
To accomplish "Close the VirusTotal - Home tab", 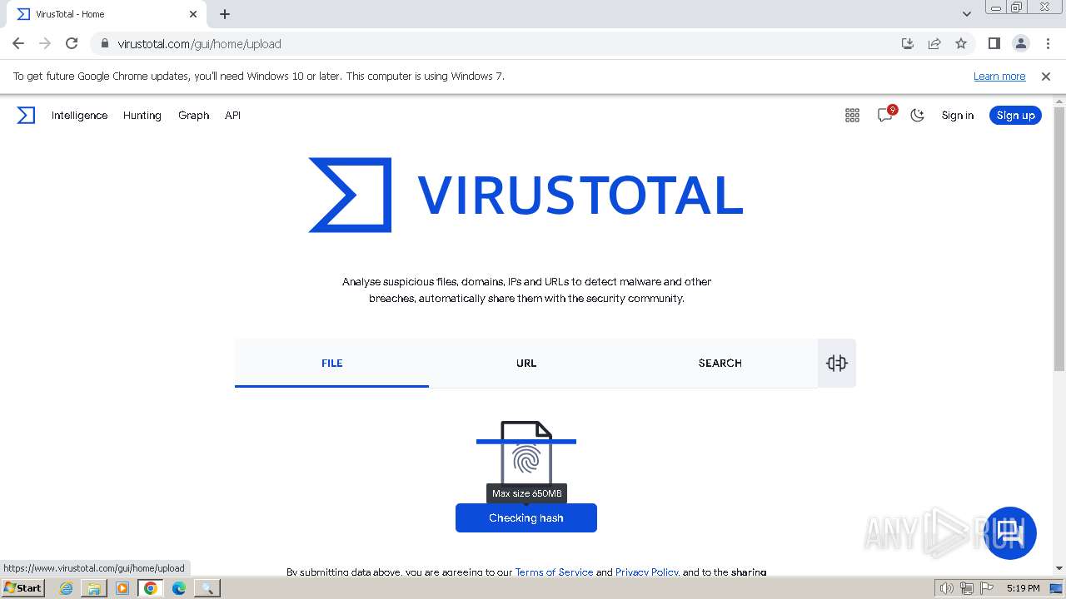I will (193, 14).
